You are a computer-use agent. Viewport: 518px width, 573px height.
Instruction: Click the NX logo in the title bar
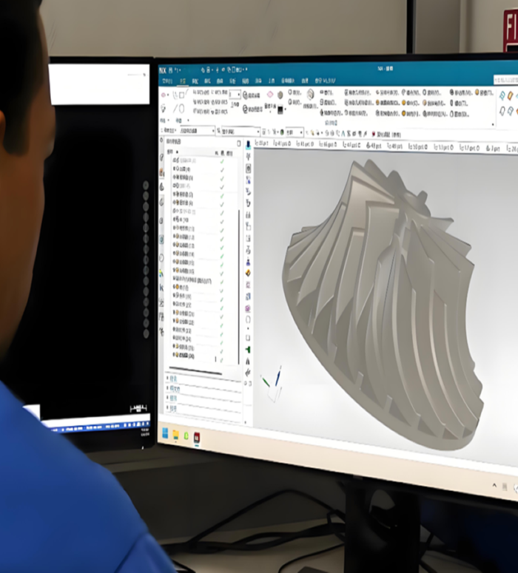point(164,69)
